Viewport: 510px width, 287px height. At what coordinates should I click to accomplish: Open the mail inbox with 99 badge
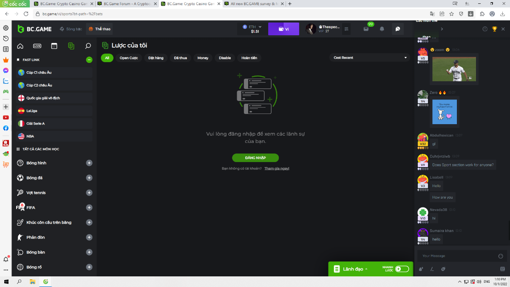point(366,29)
